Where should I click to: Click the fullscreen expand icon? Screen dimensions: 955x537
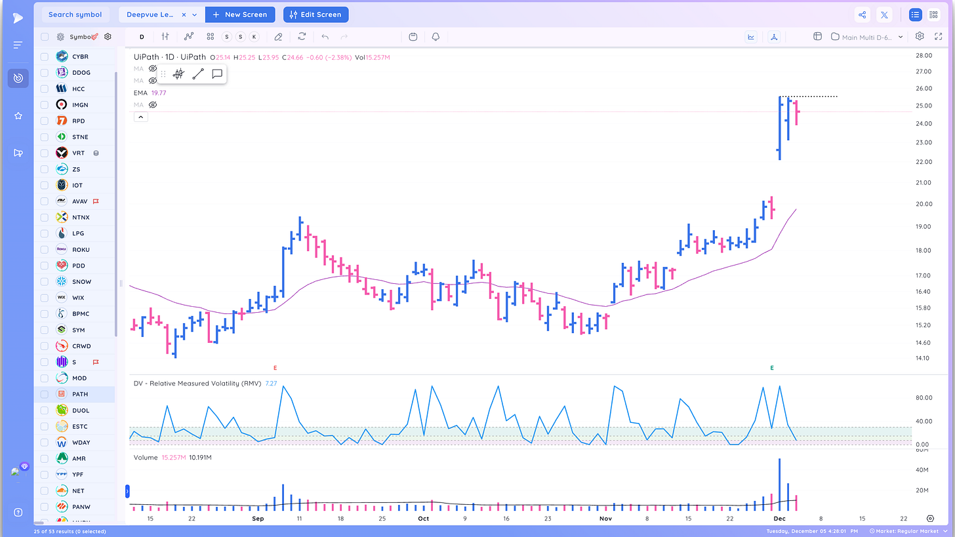click(937, 37)
